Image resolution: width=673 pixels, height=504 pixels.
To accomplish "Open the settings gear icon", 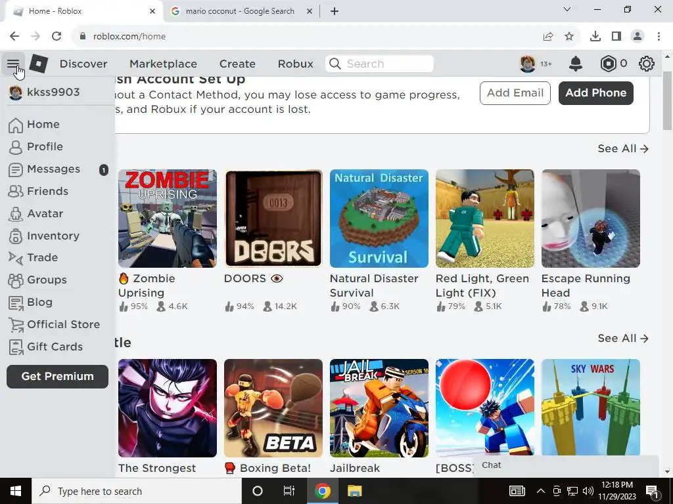I will pos(647,64).
